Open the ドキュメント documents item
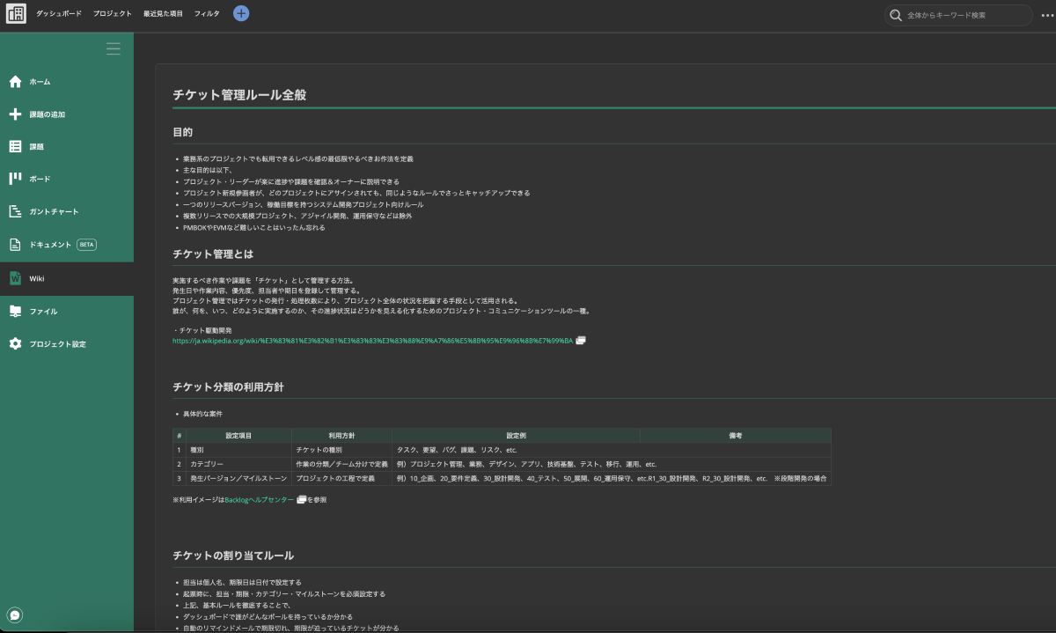The width and height of the screenshot is (1056, 633). [50, 245]
